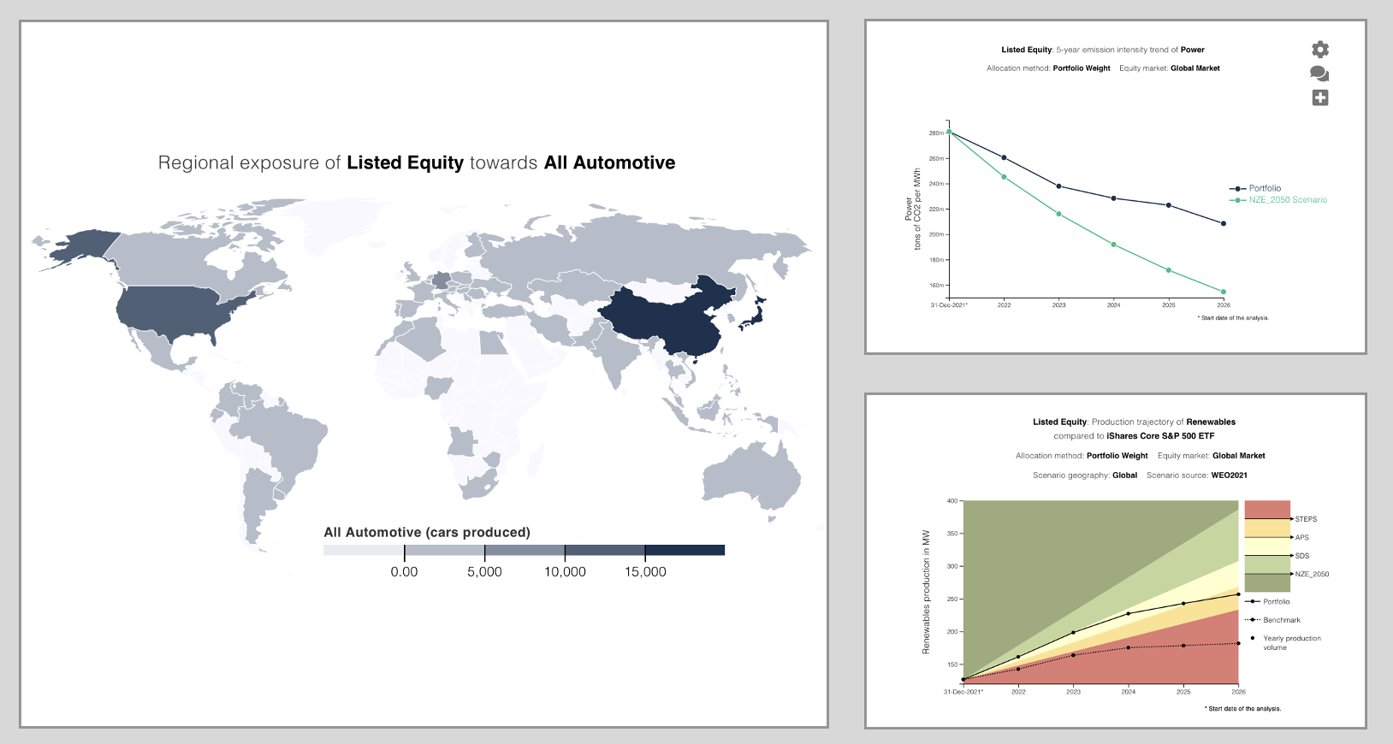Viewport: 1393px width, 744px height.
Task: Click the 10,000 to 15,000 legend segment
Action: tap(605, 550)
